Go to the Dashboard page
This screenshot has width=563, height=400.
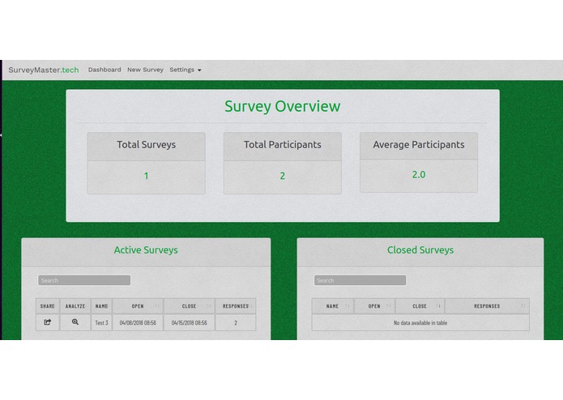(x=104, y=70)
